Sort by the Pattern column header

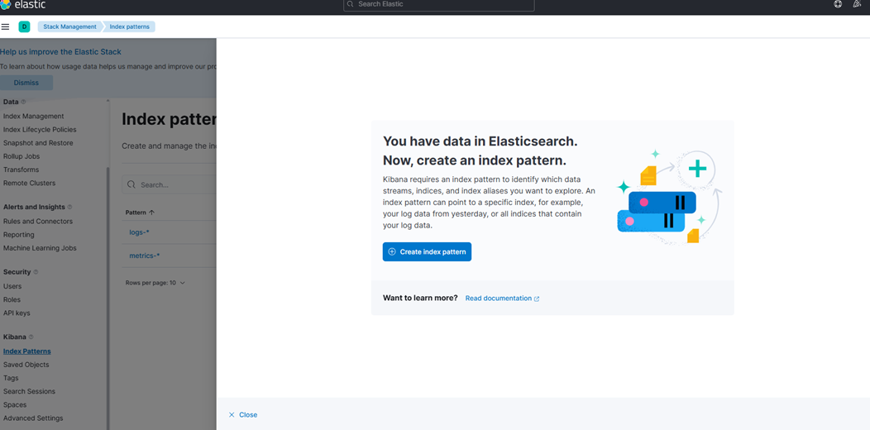coord(140,213)
